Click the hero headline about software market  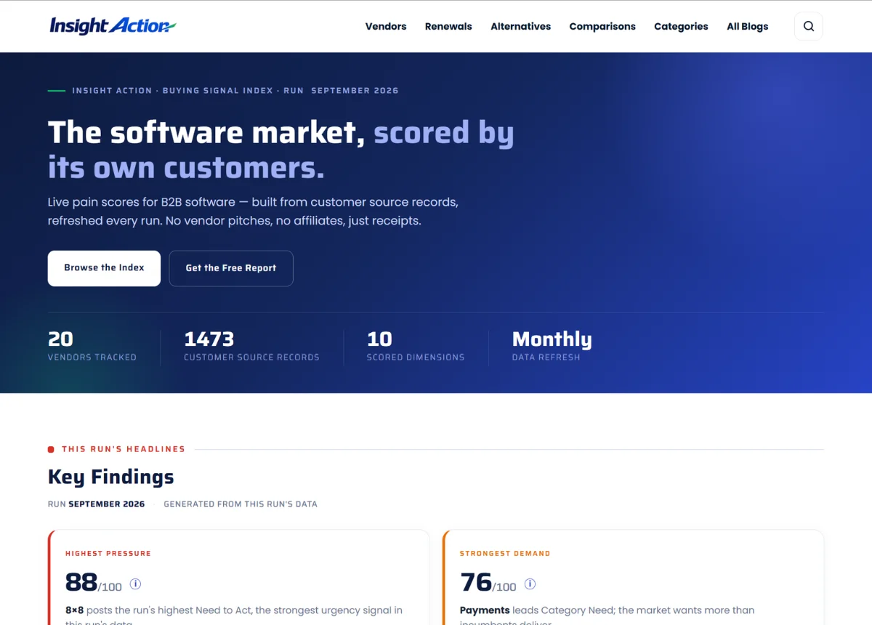[281, 150]
